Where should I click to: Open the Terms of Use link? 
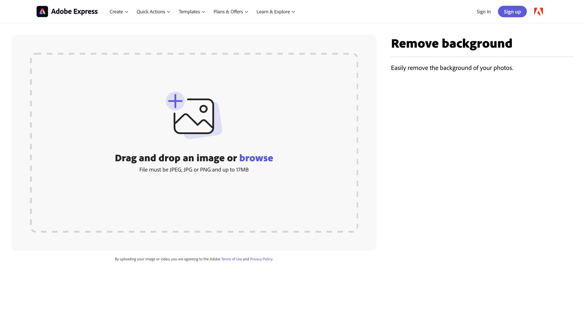pyautogui.click(x=232, y=259)
